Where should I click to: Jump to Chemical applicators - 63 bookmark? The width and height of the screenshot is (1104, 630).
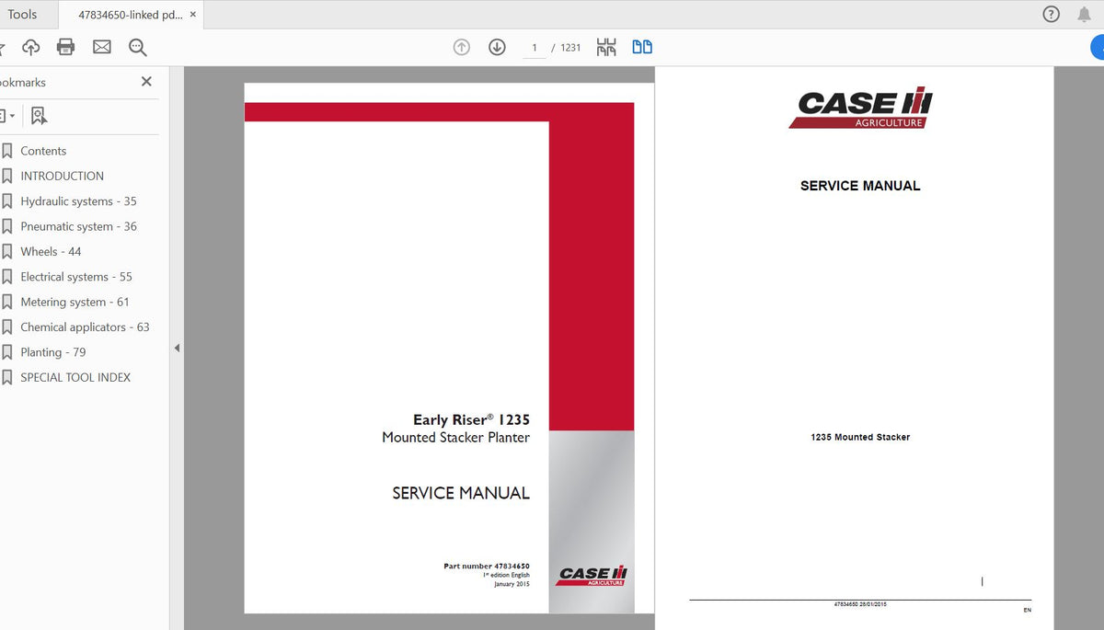click(85, 326)
